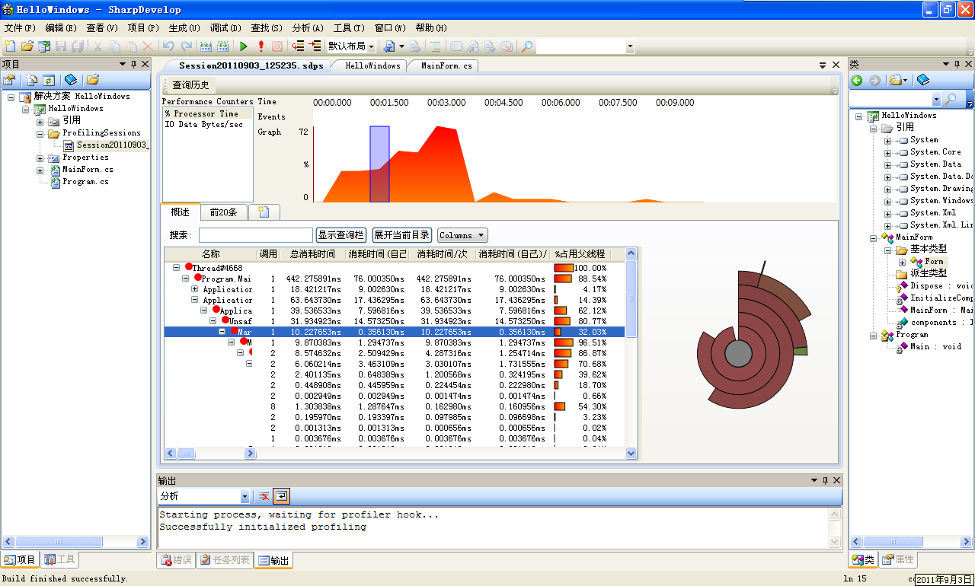Click the red exclamation run-without-debugger icon

(261, 46)
